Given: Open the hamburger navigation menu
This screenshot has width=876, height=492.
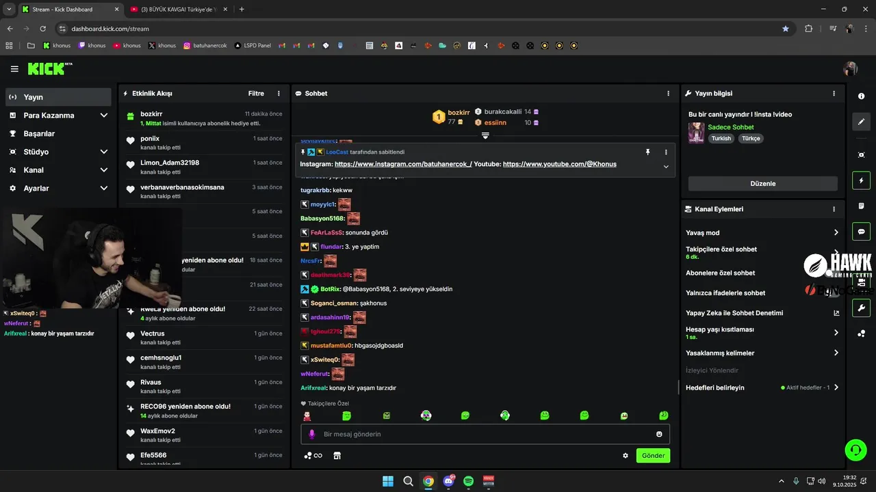Looking at the screenshot, I should 14,69.
